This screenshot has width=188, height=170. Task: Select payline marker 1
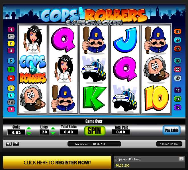click(x=11, y=70)
